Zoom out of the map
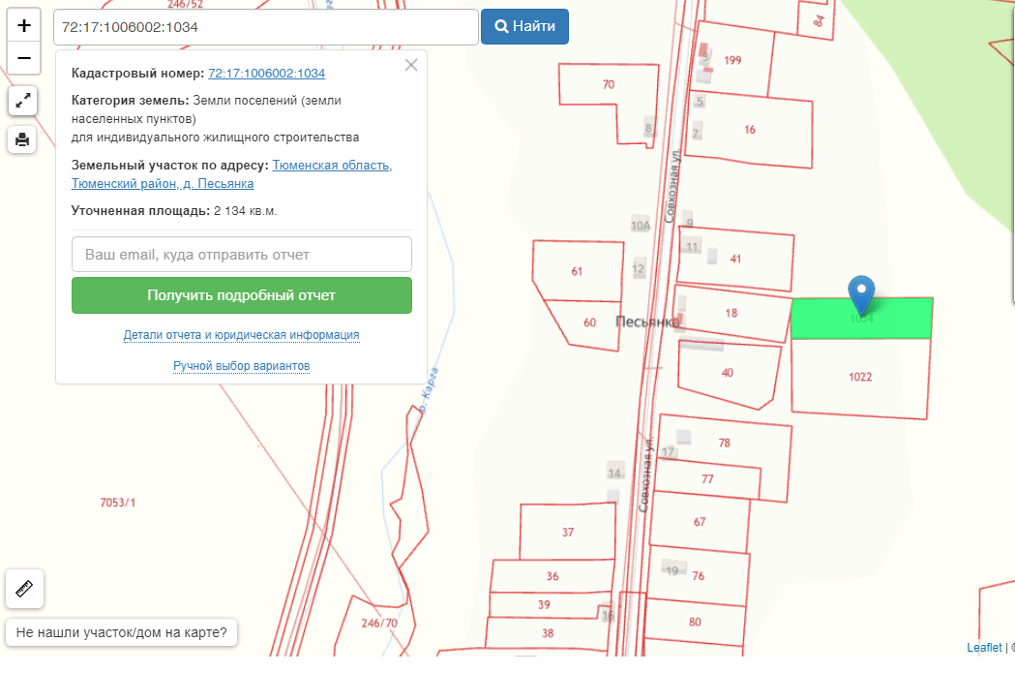This screenshot has height=673, width=1015. (23, 58)
